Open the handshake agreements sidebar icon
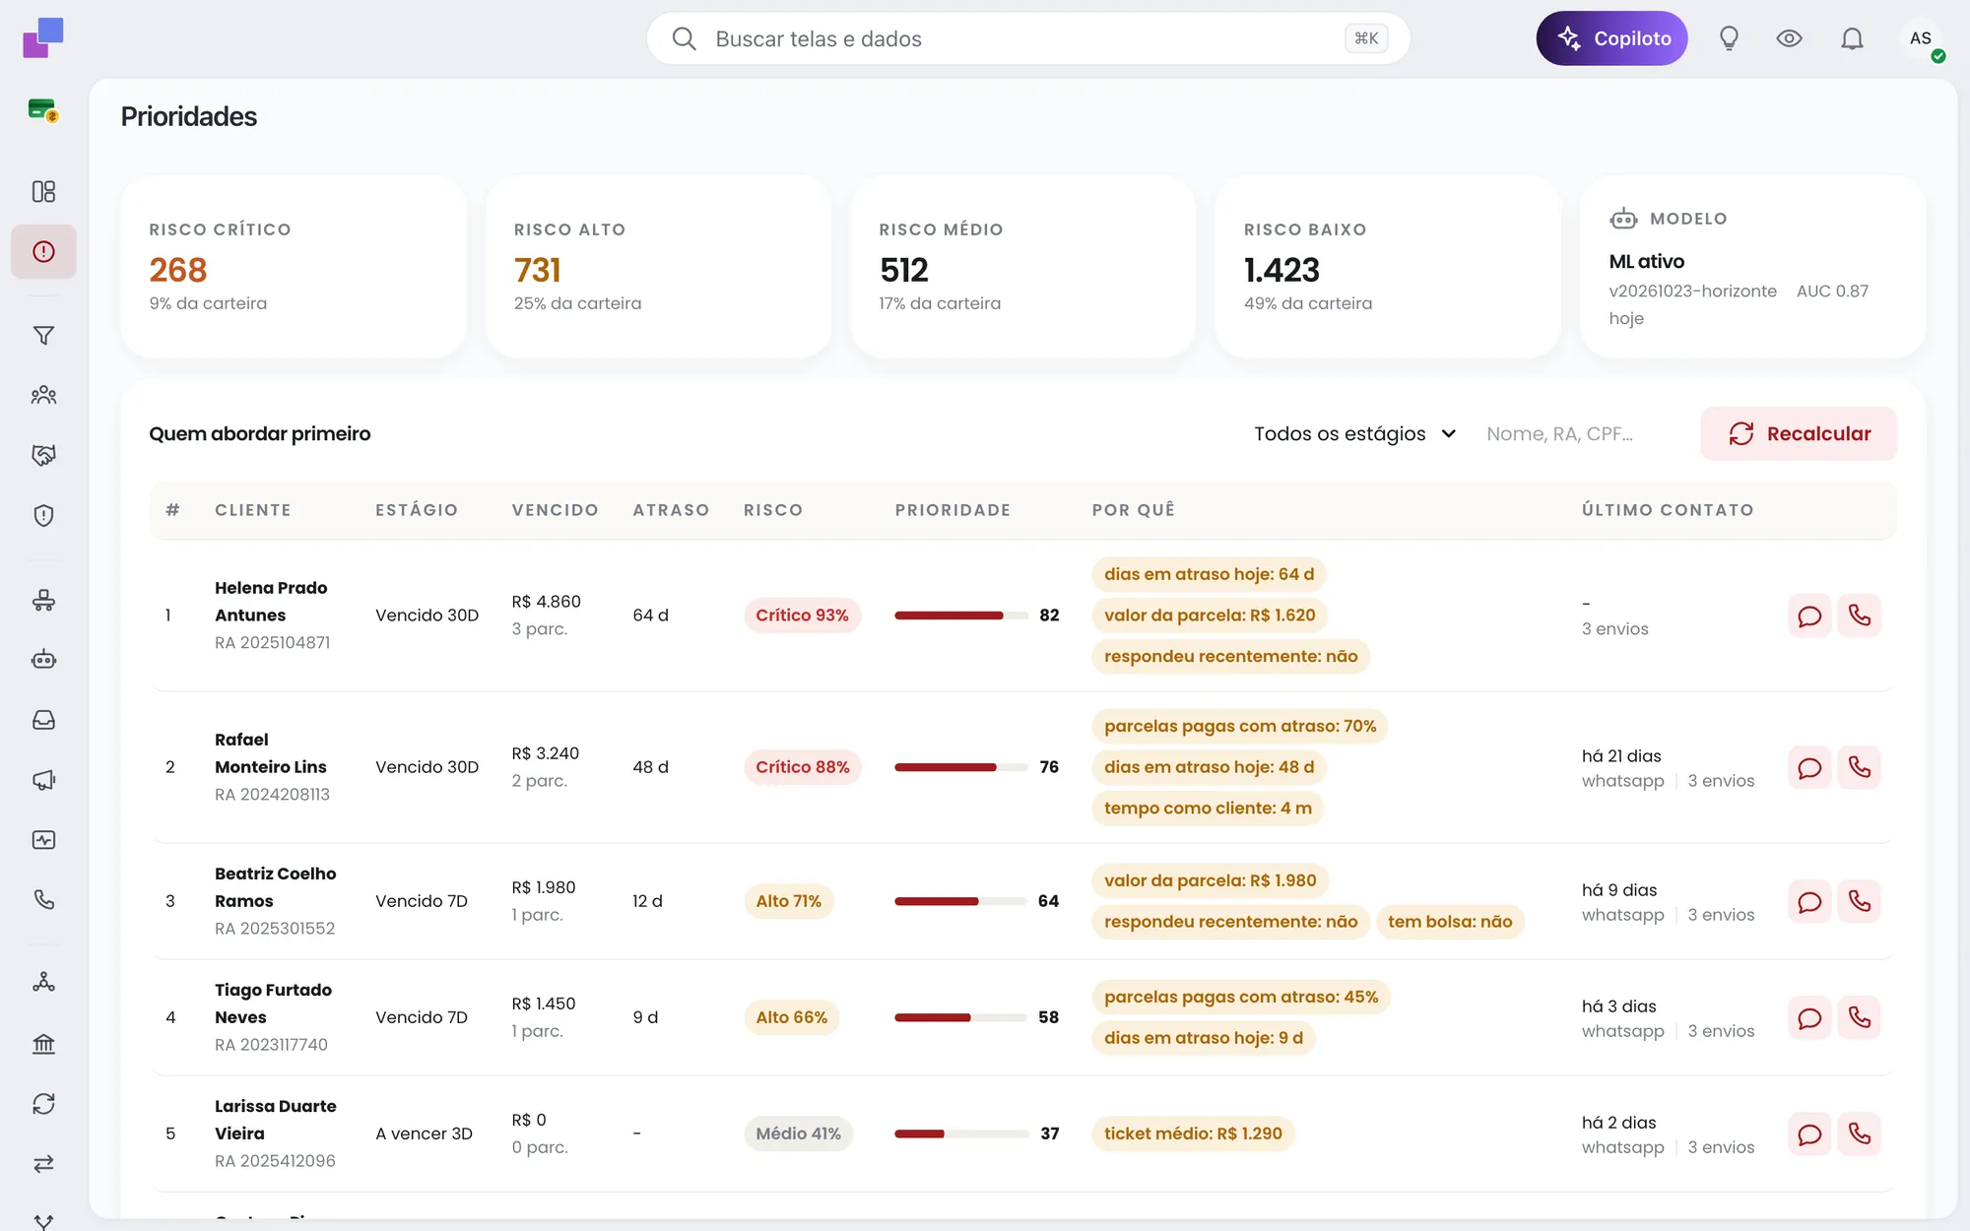This screenshot has width=1970, height=1231. click(43, 455)
